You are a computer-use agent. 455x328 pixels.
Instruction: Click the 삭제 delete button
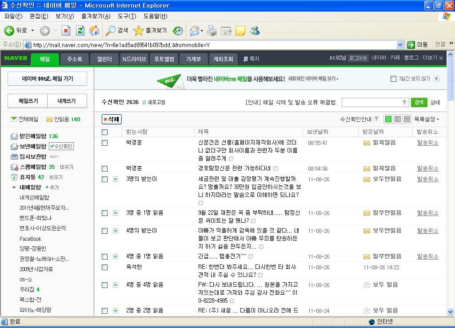(x=112, y=119)
